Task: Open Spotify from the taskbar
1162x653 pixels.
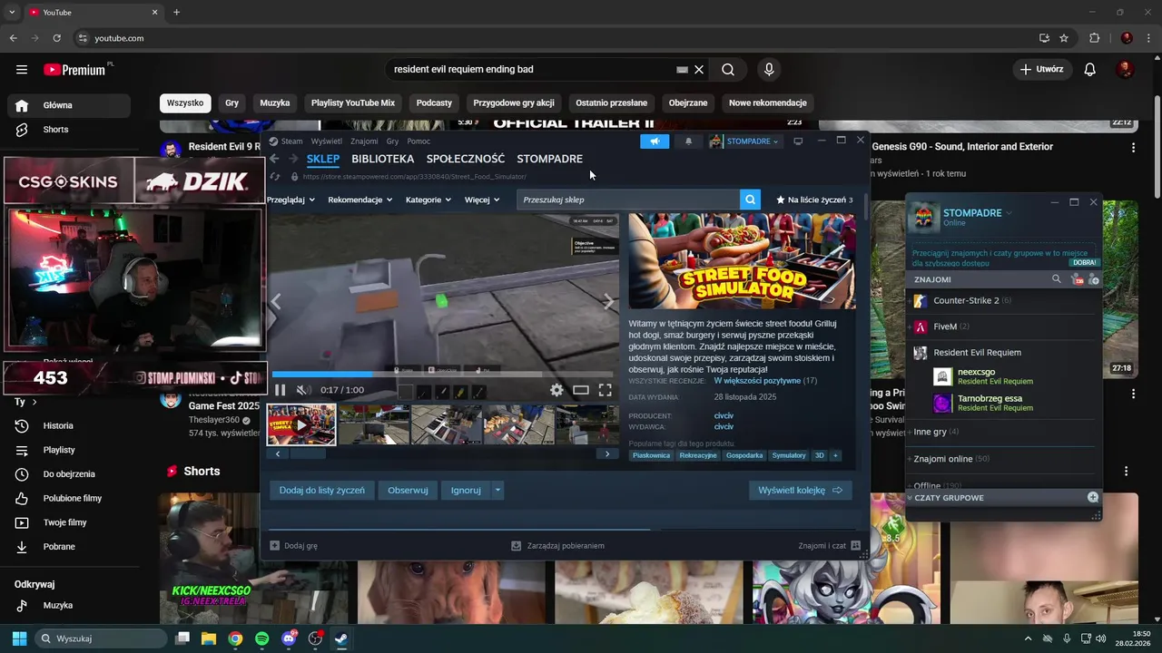Action: pyautogui.click(x=261, y=638)
